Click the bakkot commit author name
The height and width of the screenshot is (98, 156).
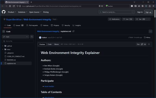(44, 38)
